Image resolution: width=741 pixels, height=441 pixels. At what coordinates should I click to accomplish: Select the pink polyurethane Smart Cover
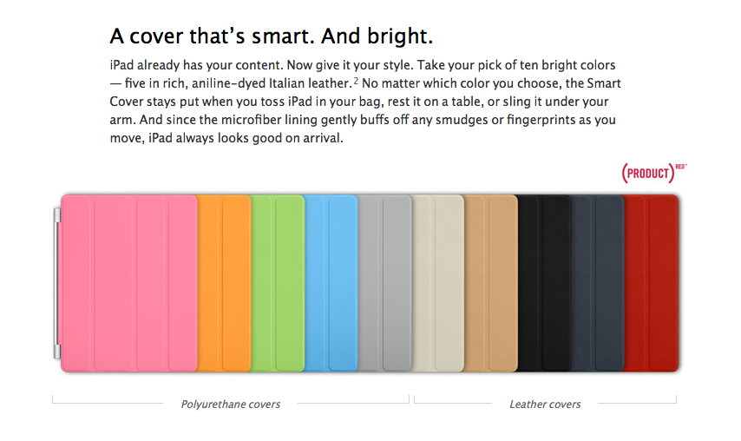(130, 283)
